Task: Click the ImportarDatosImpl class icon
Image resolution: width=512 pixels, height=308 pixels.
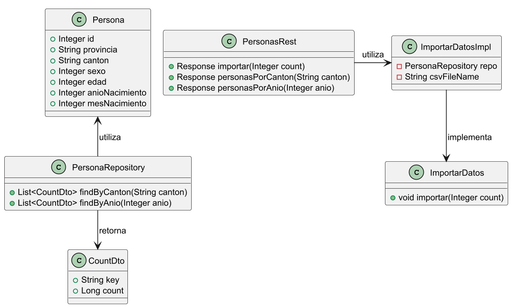Action: (x=410, y=47)
